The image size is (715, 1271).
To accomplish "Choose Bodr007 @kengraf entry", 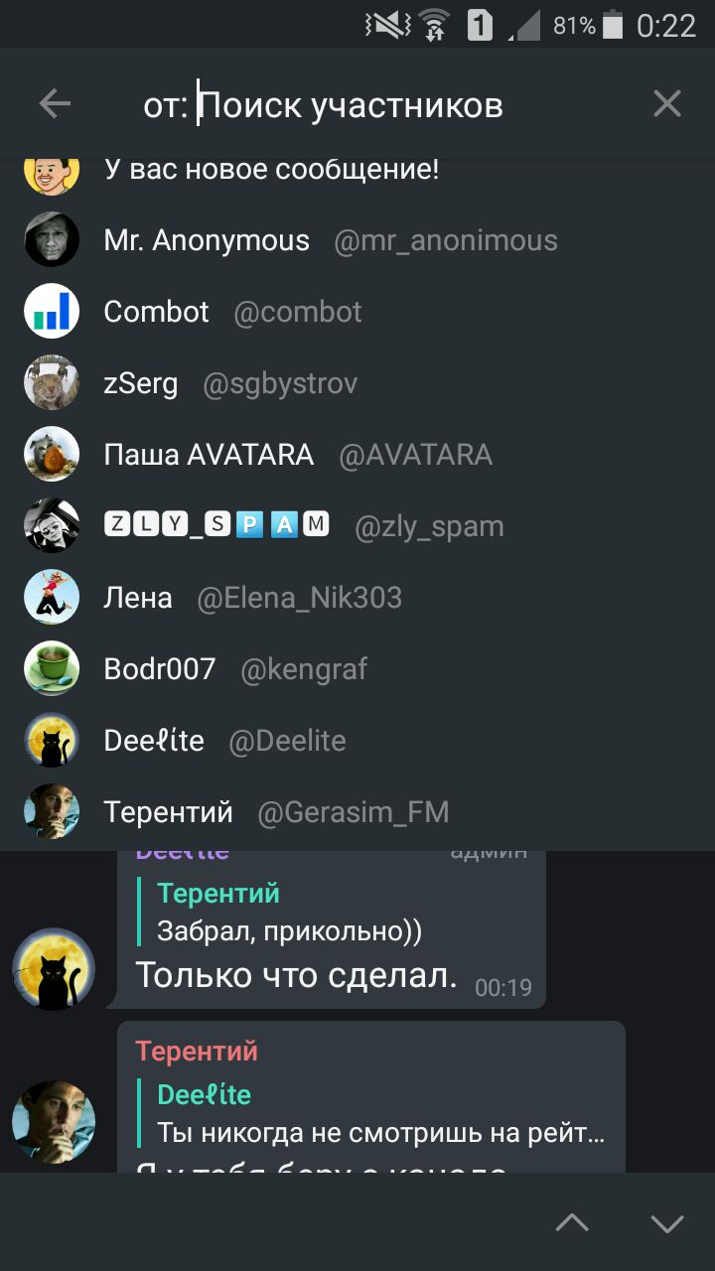I will tap(357, 669).
